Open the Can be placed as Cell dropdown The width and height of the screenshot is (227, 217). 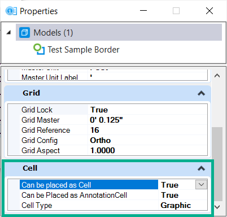pos(201,185)
